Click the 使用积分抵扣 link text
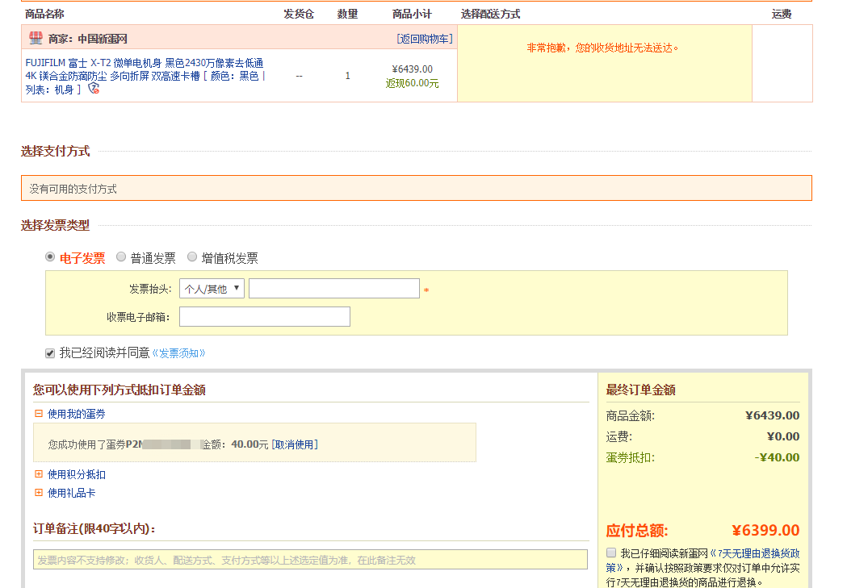Image resolution: width=847 pixels, height=588 pixels. point(76,474)
